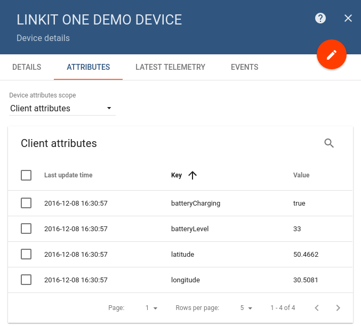The width and height of the screenshot is (361, 326).
Task: Click the value 33
Action: point(297,229)
